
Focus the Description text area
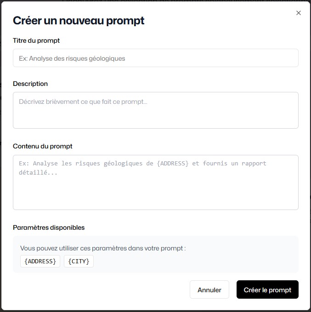(155, 110)
